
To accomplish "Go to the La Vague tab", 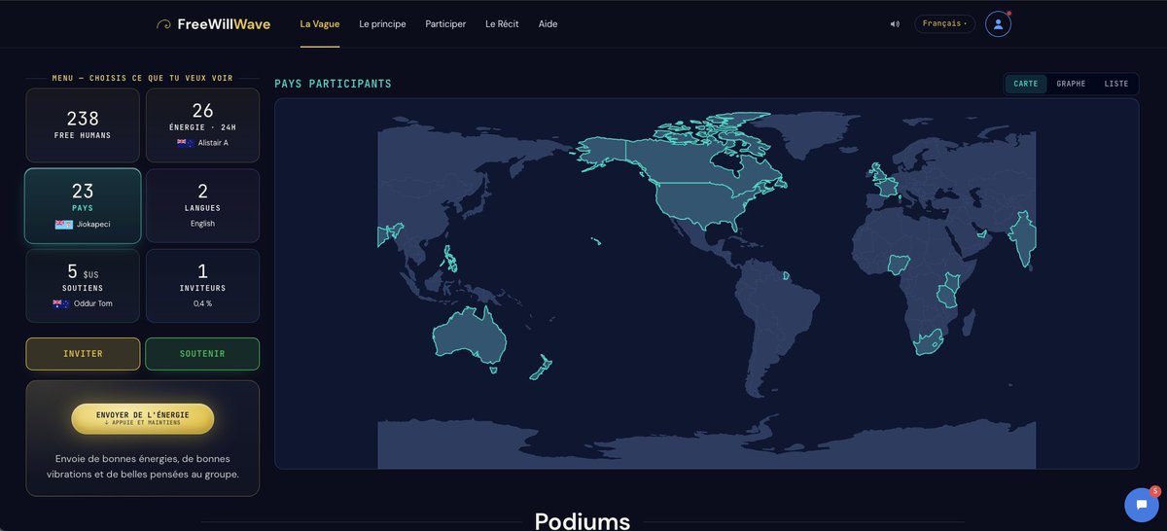I will (319, 23).
